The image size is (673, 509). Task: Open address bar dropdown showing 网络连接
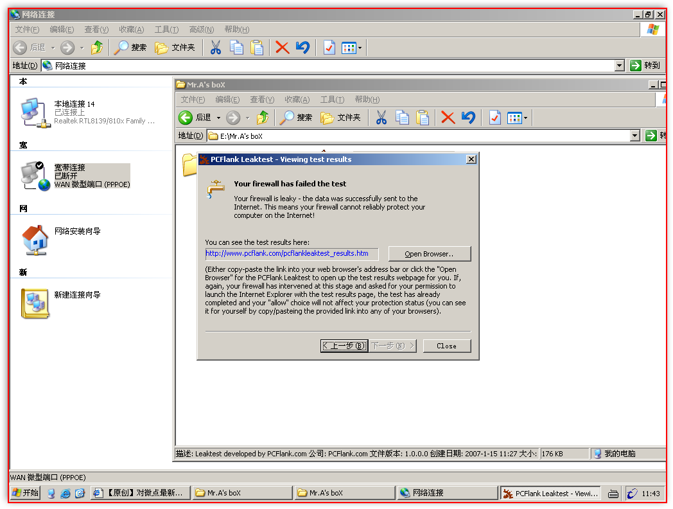click(x=619, y=66)
